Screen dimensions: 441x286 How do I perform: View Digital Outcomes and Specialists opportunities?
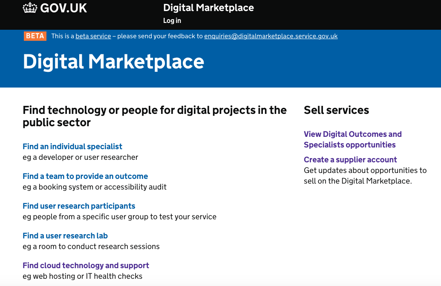[x=353, y=139]
